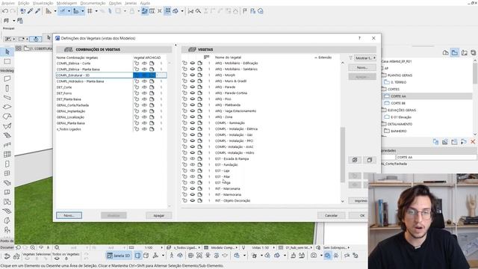
Task: Select the Wall tool in the toolbox
Action: [x=7, y=78]
